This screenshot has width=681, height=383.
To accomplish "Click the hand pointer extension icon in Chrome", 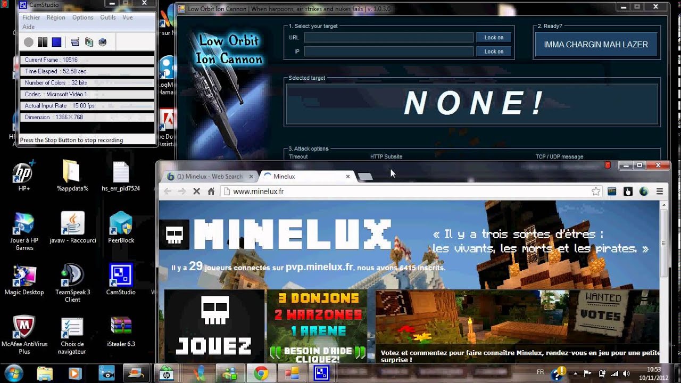I will coord(628,191).
